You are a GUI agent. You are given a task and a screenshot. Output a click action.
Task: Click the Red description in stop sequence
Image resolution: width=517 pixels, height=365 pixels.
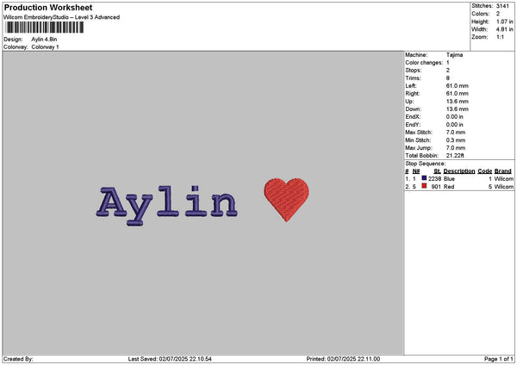click(449, 187)
